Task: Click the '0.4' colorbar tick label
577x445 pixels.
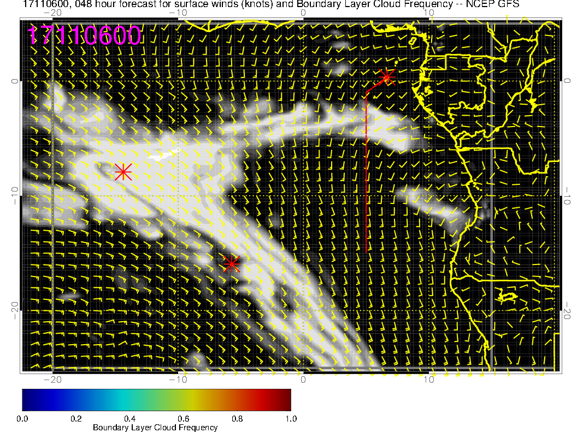Action: coord(129,419)
